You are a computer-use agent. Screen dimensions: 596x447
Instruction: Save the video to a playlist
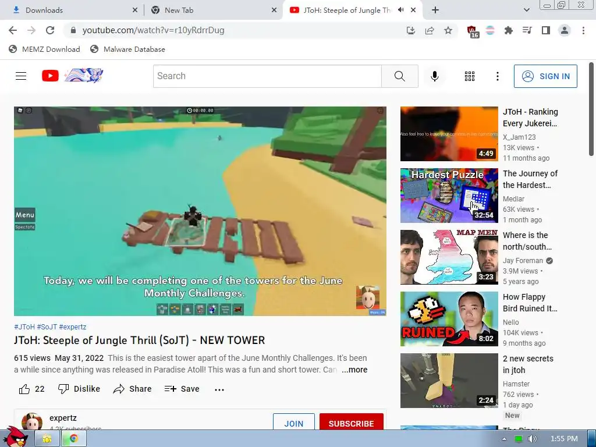click(182, 389)
